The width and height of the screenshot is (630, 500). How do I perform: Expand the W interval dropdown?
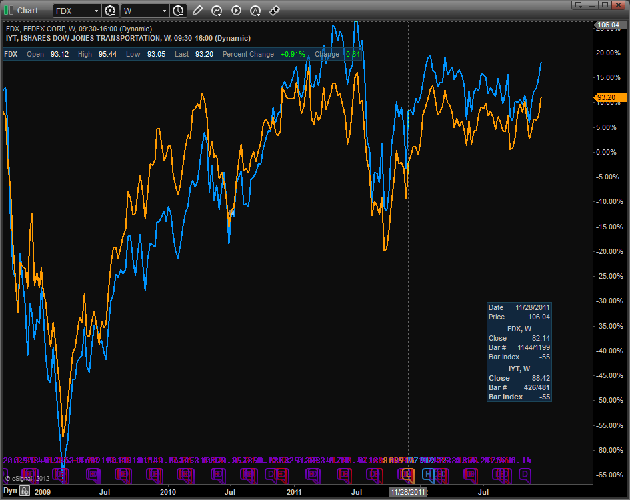coord(164,11)
